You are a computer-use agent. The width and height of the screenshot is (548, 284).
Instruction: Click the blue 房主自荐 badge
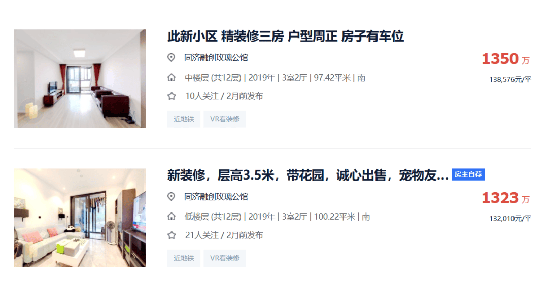(x=468, y=174)
